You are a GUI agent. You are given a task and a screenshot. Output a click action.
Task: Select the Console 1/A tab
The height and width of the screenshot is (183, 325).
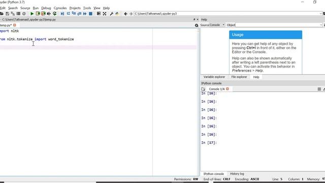click(x=217, y=89)
